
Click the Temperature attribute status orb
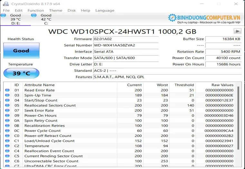pyautogui.click(x=7, y=146)
